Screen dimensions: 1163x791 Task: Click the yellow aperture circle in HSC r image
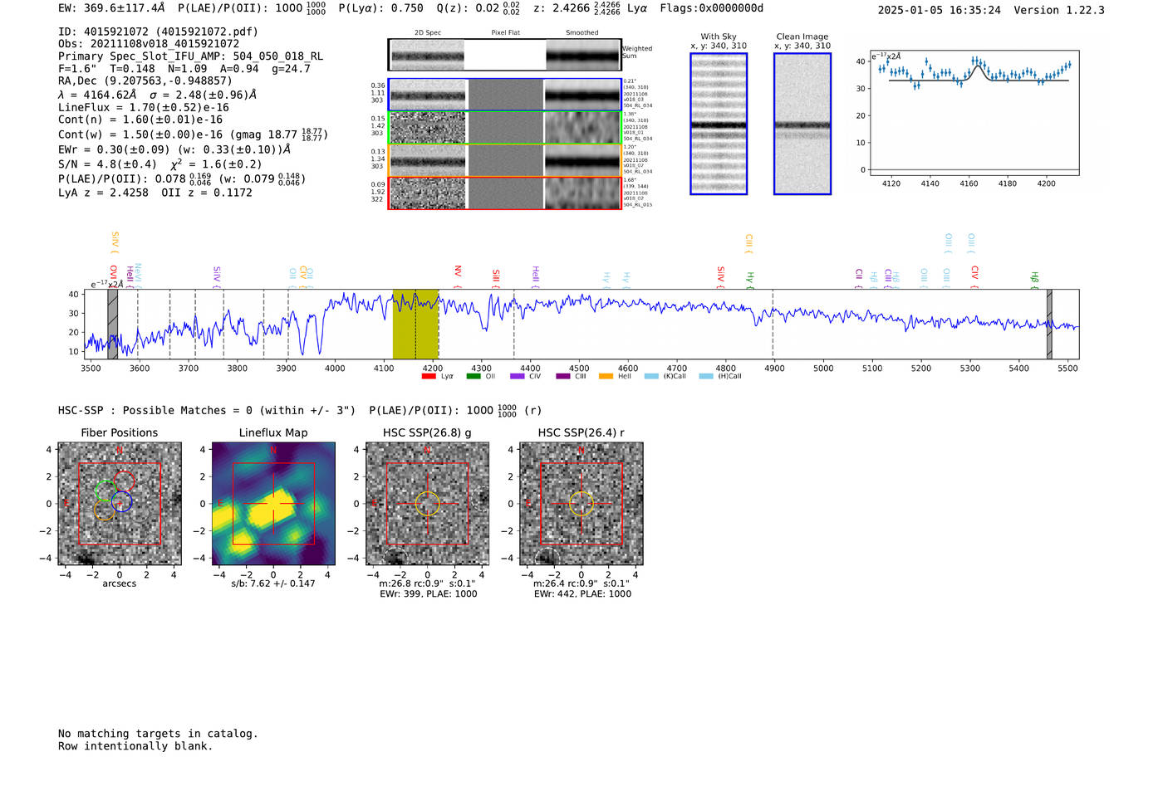(581, 504)
